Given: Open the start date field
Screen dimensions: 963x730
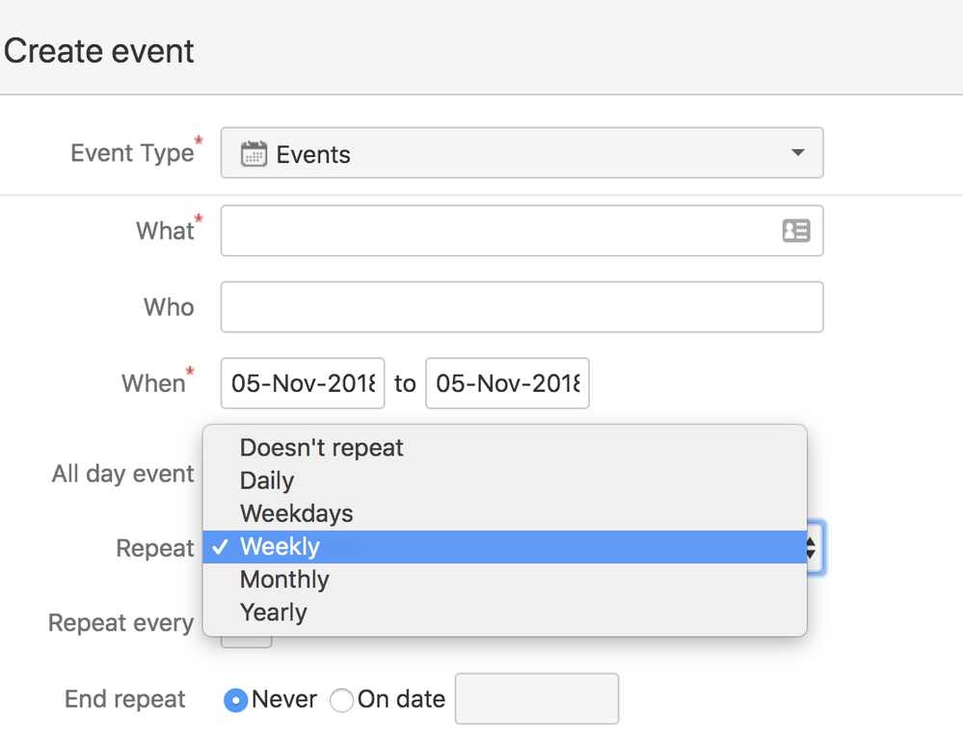Looking at the screenshot, I should (x=303, y=383).
